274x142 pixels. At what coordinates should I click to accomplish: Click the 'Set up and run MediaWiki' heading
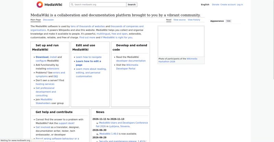coord(46,47)
